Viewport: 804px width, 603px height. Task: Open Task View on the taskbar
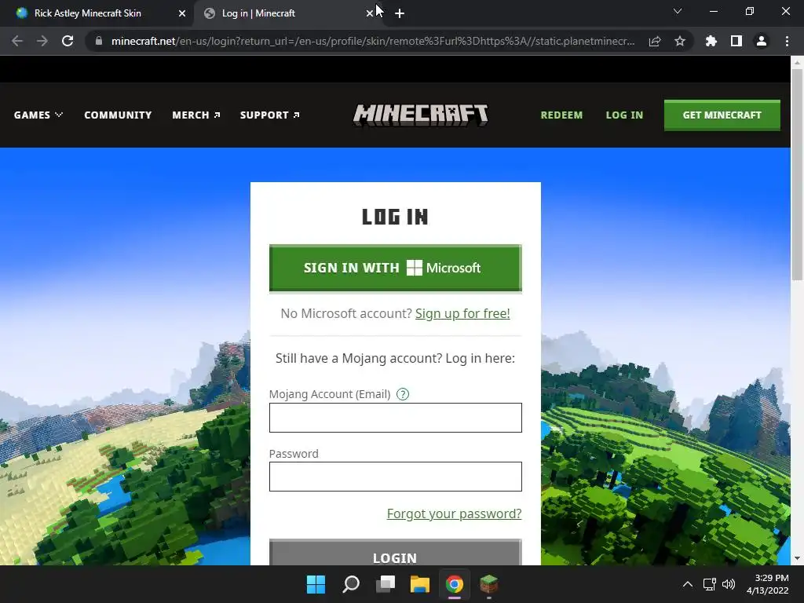coord(386,584)
